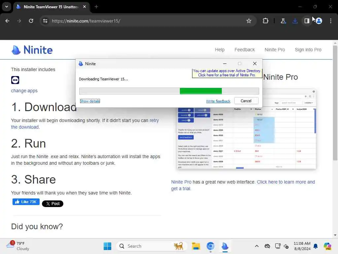
Task: Click the Active Directory Ninite Pro trial tooltip
Action: coord(227,73)
